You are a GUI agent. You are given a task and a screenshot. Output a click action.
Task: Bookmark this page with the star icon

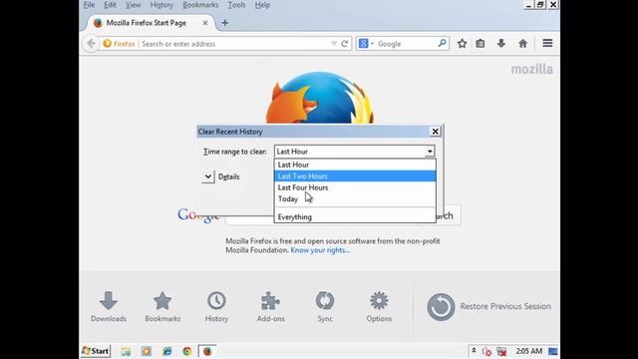(x=462, y=43)
